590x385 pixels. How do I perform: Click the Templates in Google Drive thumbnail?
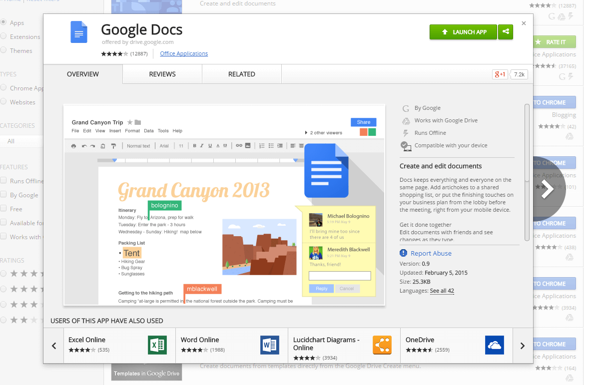pos(147,372)
